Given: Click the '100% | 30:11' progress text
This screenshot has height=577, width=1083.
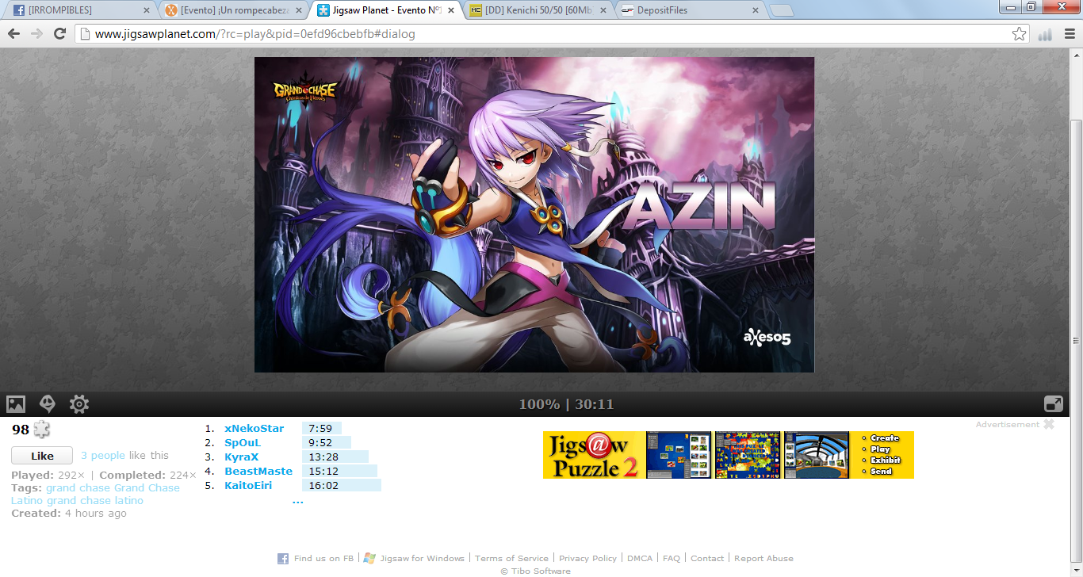Looking at the screenshot, I should point(566,404).
